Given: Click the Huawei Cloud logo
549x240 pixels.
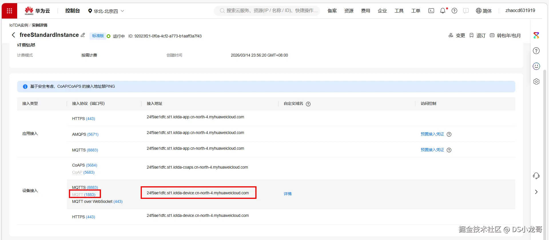Looking at the screenshot, I should (x=37, y=11).
